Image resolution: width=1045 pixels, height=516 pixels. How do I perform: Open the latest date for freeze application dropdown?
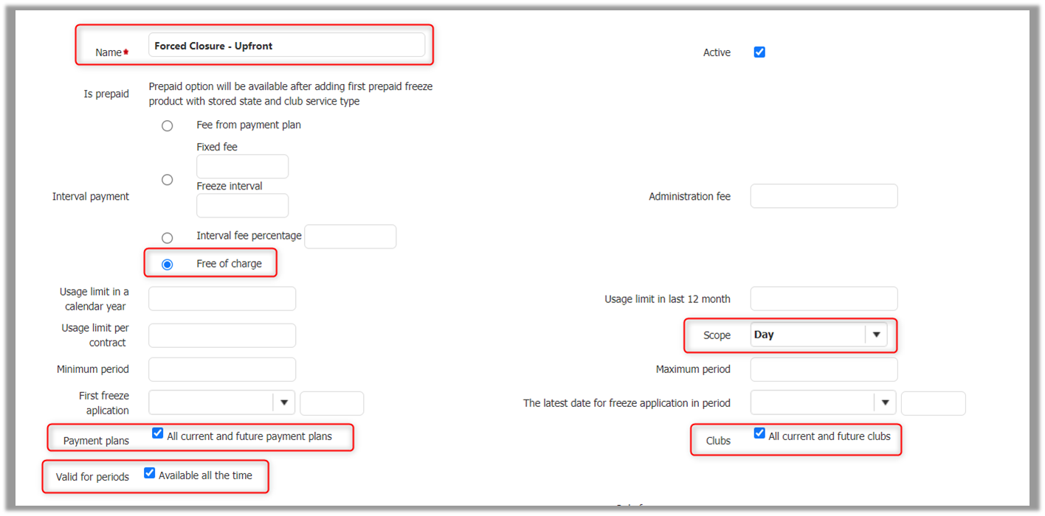coord(886,403)
